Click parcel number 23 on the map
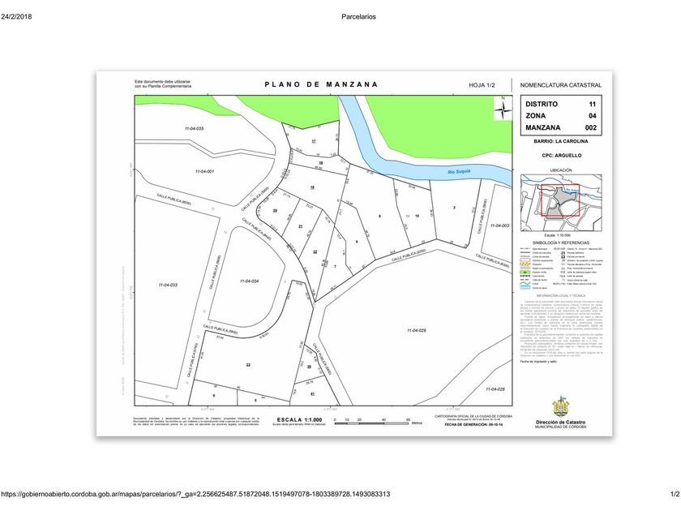The width and height of the screenshot is (681, 511). [x=248, y=364]
